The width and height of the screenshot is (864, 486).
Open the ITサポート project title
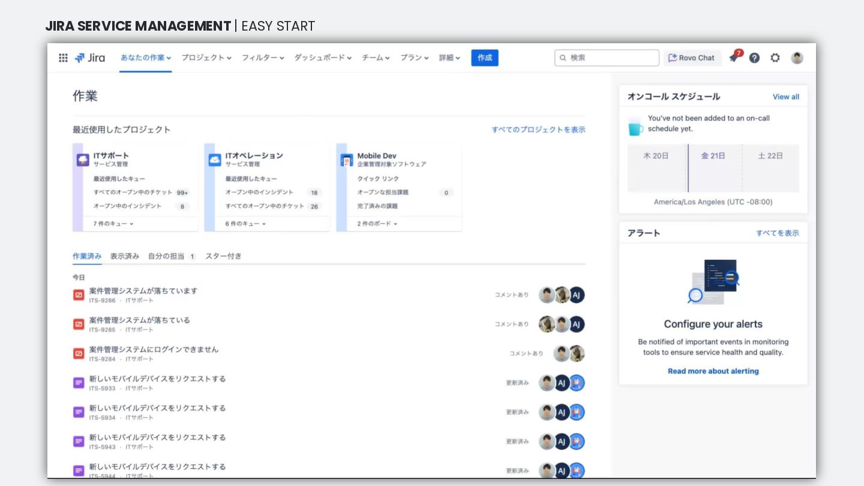(111, 155)
